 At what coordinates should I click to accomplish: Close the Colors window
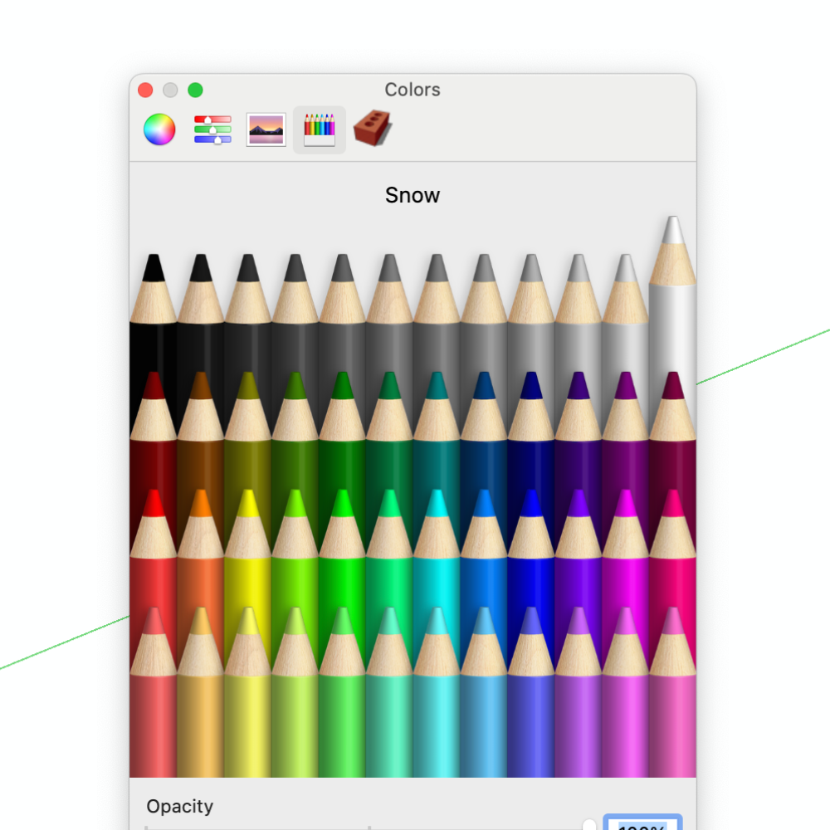(145, 90)
